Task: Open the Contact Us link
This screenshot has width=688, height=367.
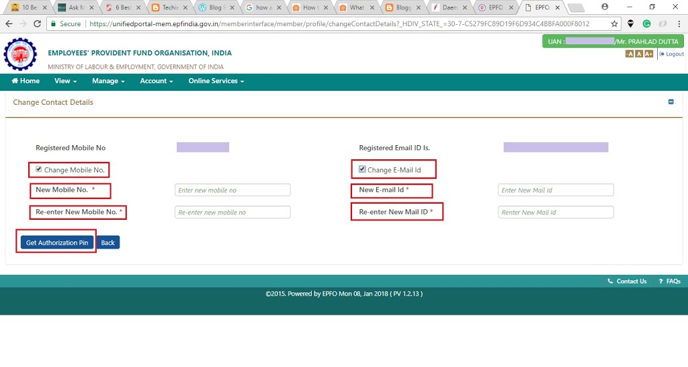Action: pos(627,281)
